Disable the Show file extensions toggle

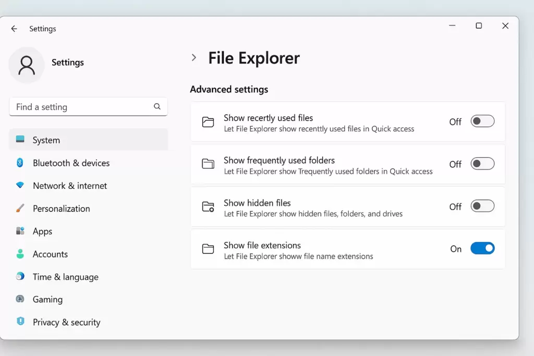pyautogui.click(x=482, y=248)
